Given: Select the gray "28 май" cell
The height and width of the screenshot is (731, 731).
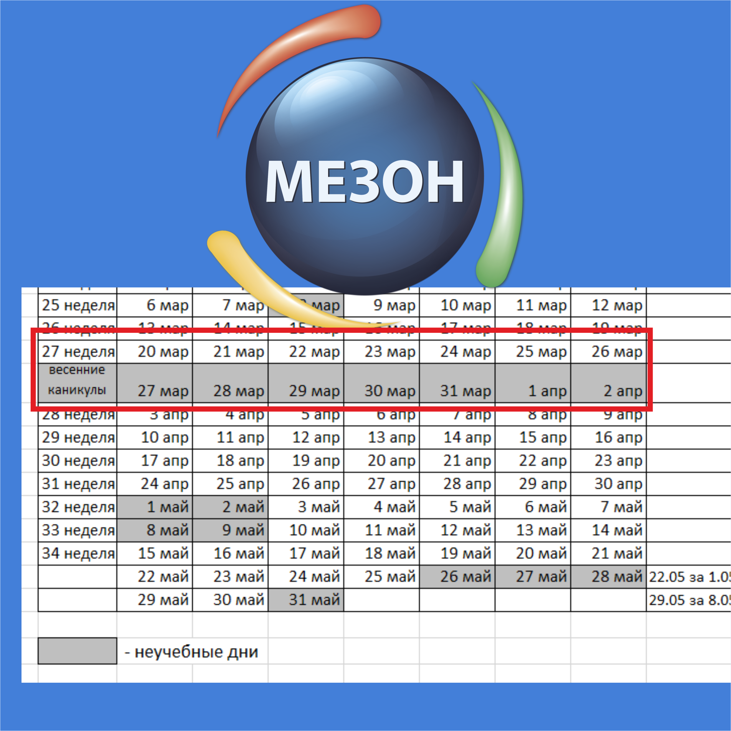Looking at the screenshot, I should tap(609, 577).
